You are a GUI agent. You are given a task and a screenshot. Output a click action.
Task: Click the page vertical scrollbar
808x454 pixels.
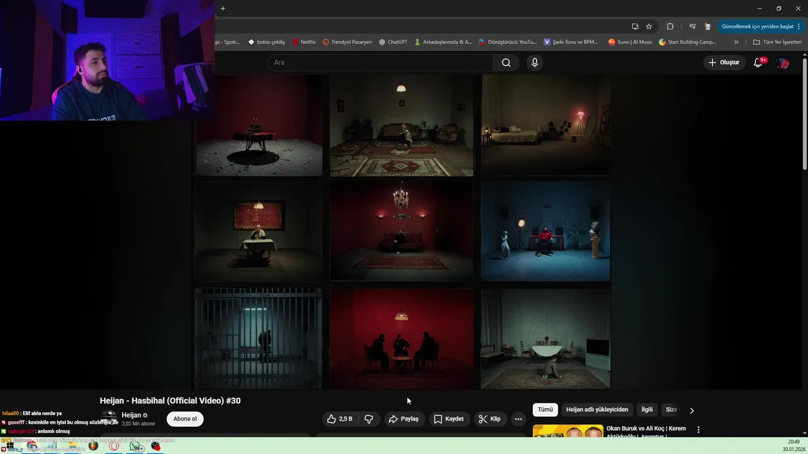804,113
